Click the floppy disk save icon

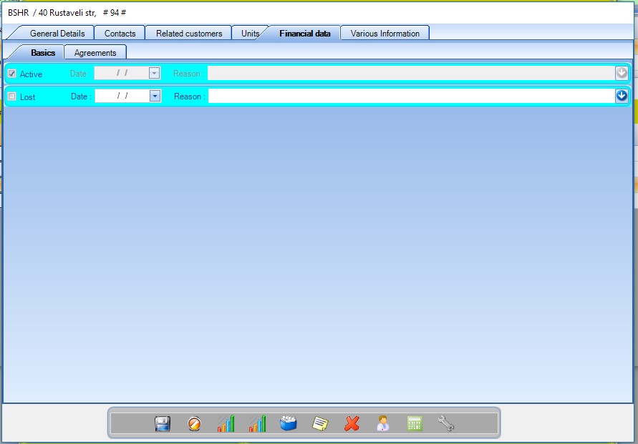coord(163,424)
